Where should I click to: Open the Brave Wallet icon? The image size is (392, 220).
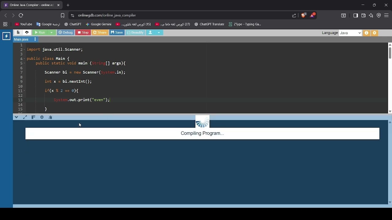click(364, 16)
